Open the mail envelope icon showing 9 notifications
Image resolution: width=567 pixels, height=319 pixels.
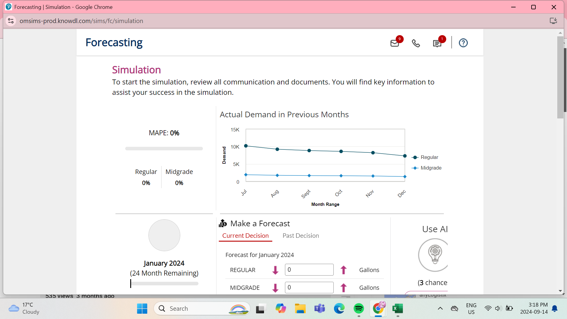(395, 43)
